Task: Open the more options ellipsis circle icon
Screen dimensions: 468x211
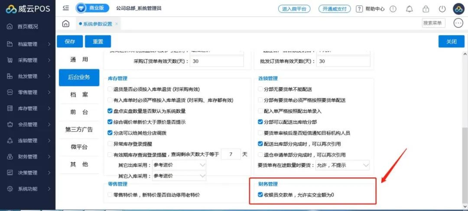Action: tap(458, 23)
